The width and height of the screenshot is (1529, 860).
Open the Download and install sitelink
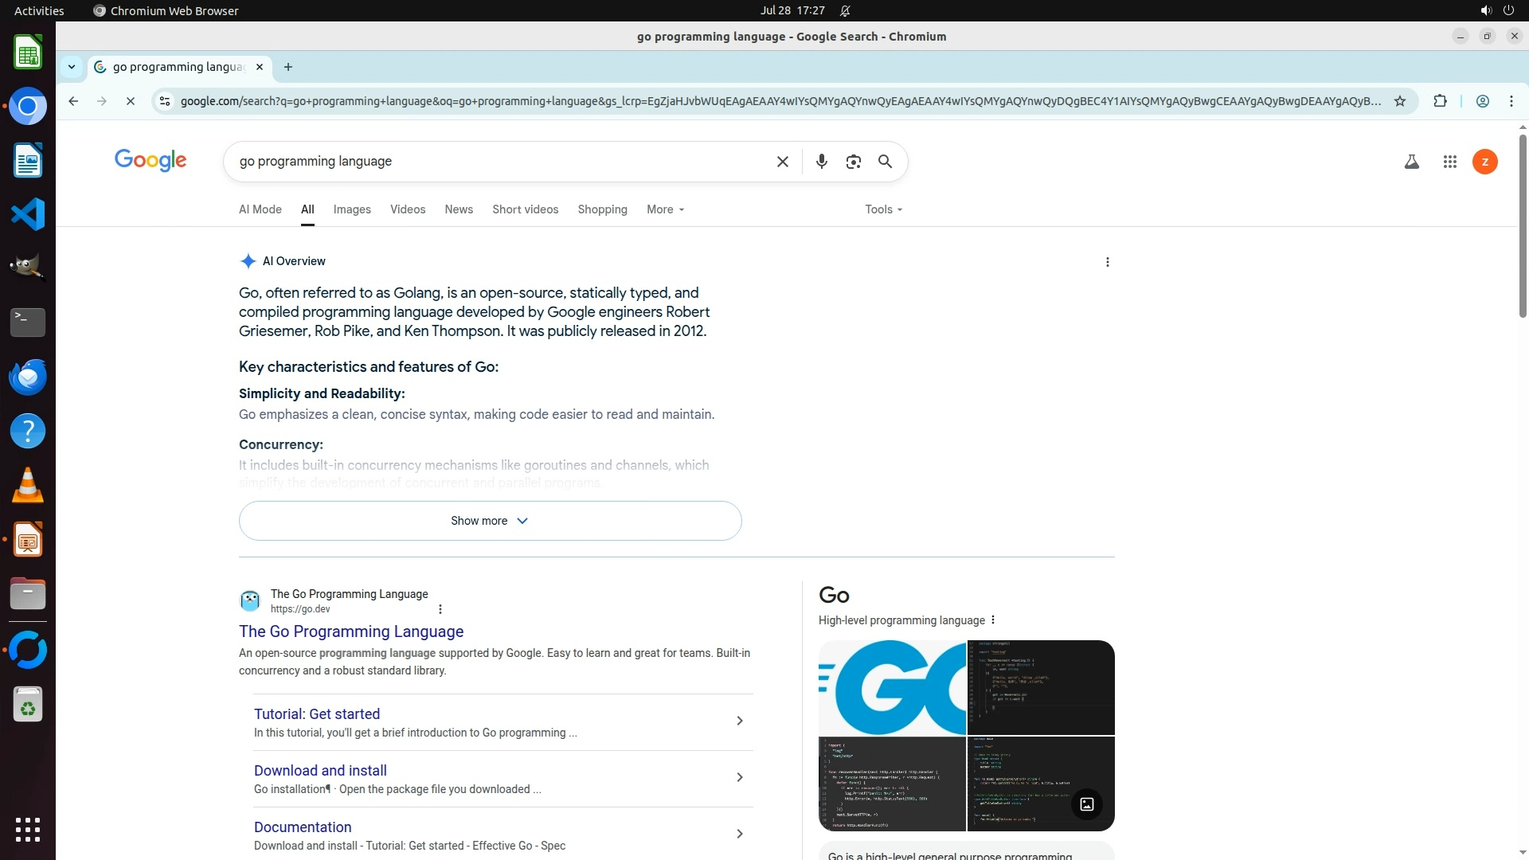320,770
